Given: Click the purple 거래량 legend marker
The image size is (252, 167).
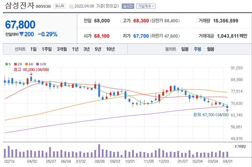Looking at the screenshot, I should [236, 146].
